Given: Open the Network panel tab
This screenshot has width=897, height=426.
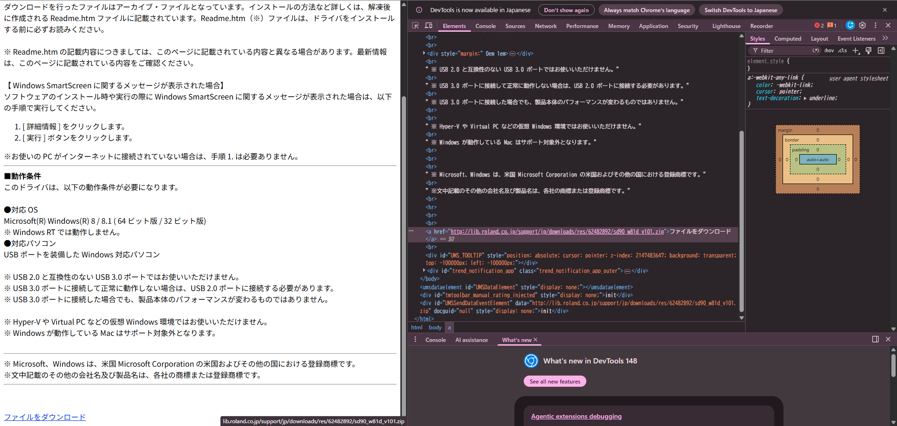Looking at the screenshot, I should (x=546, y=26).
